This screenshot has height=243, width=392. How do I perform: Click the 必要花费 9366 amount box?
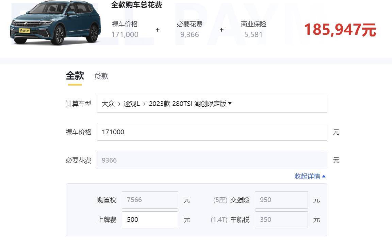pos(212,160)
